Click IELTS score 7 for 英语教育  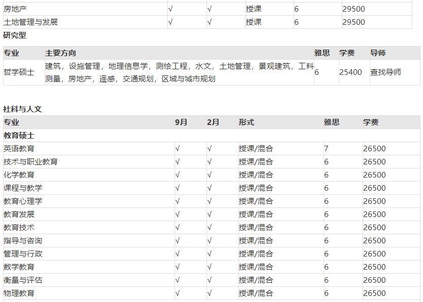tap(326, 149)
